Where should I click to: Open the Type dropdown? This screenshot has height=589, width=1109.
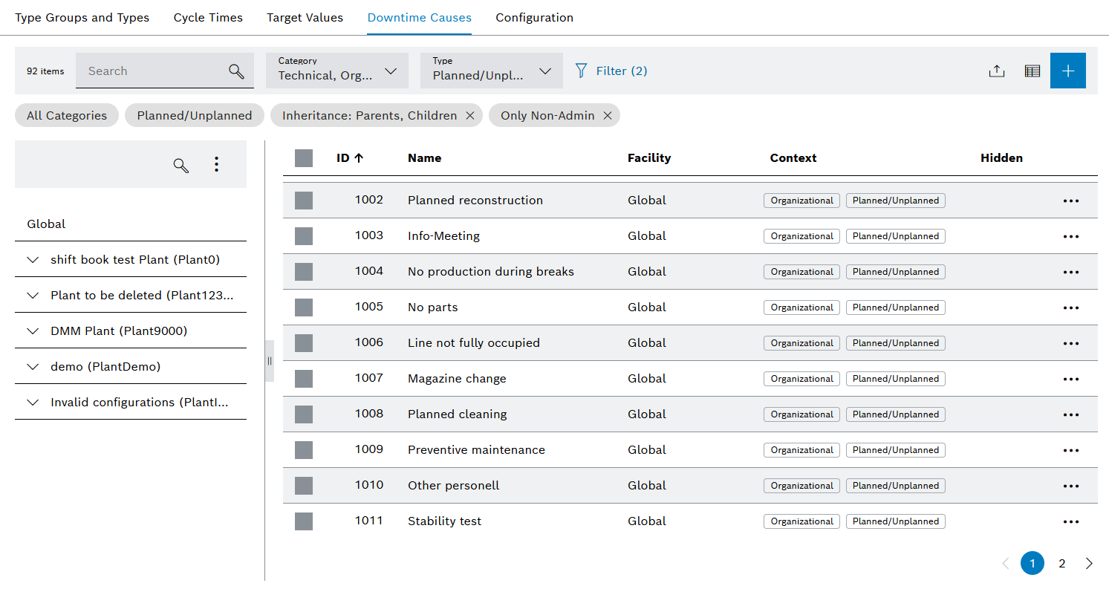491,71
